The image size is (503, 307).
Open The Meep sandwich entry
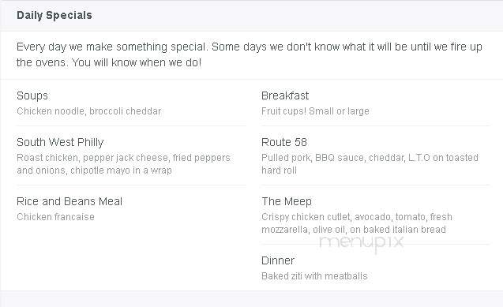287,201
